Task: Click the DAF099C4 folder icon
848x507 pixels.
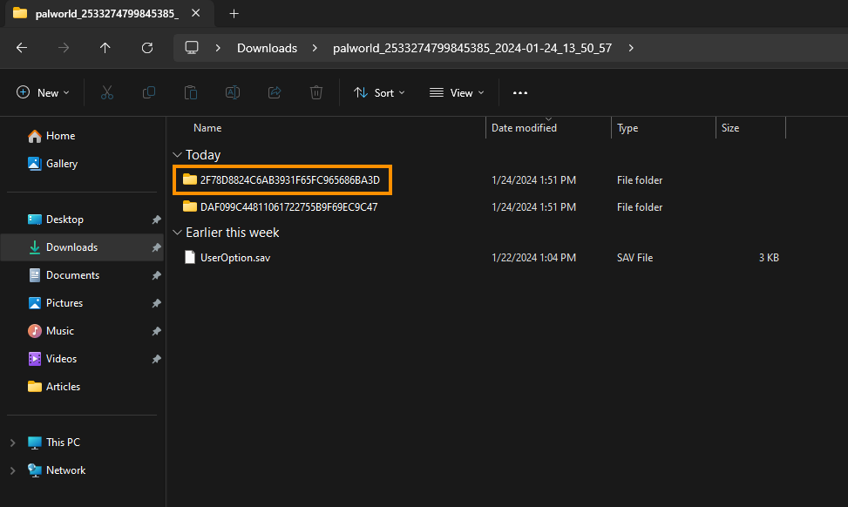Action: tap(190, 206)
